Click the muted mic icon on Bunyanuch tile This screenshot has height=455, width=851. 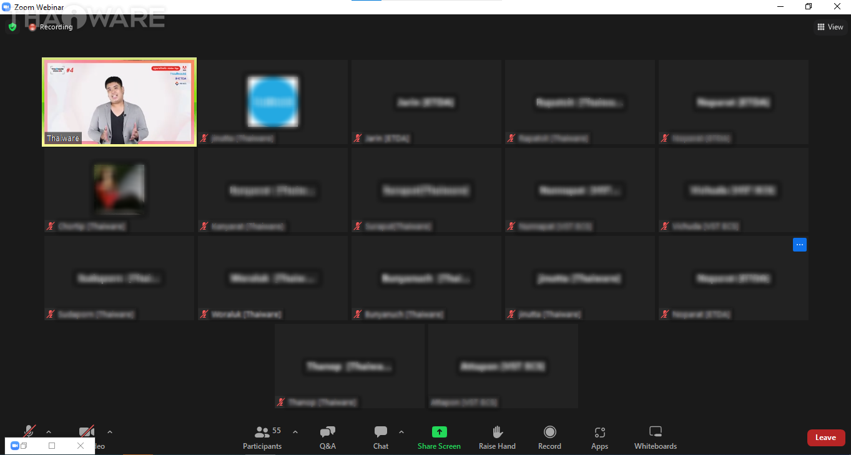pos(358,314)
